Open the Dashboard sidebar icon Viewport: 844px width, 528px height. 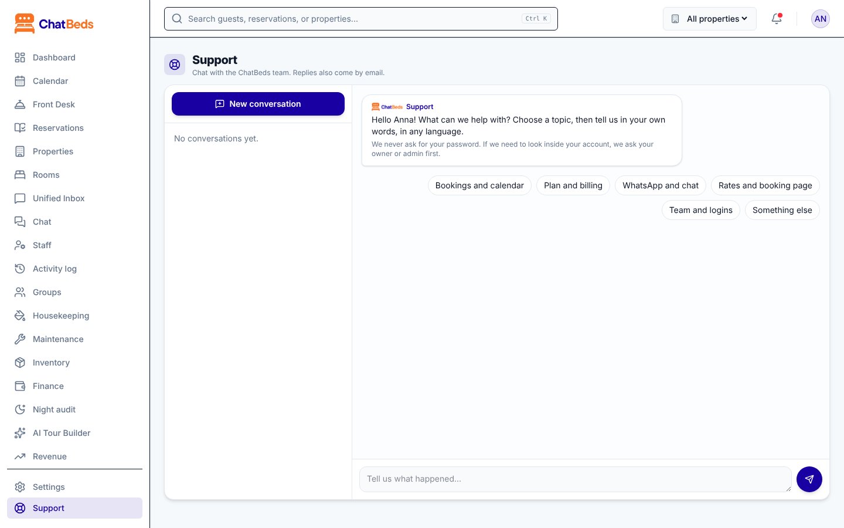coord(20,57)
